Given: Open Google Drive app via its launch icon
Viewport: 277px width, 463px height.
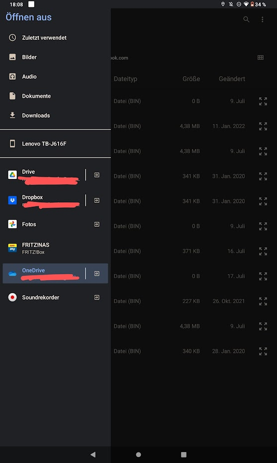Looking at the screenshot, I should click(x=96, y=175).
